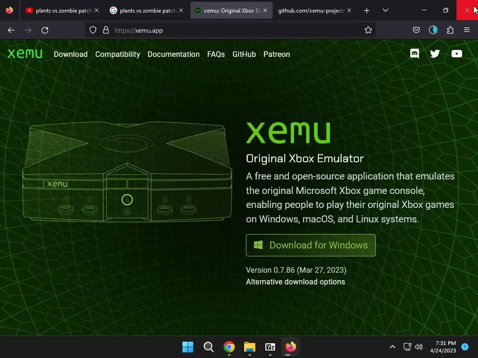
Task: Switch to Google plants vs zombie tab
Action: pyautogui.click(x=146, y=10)
